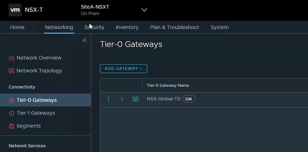Image resolution: width=308 pixels, height=152 pixels.
Task: Click the Tier-0 Gateways sidebar icon
Action: [12, 100]
